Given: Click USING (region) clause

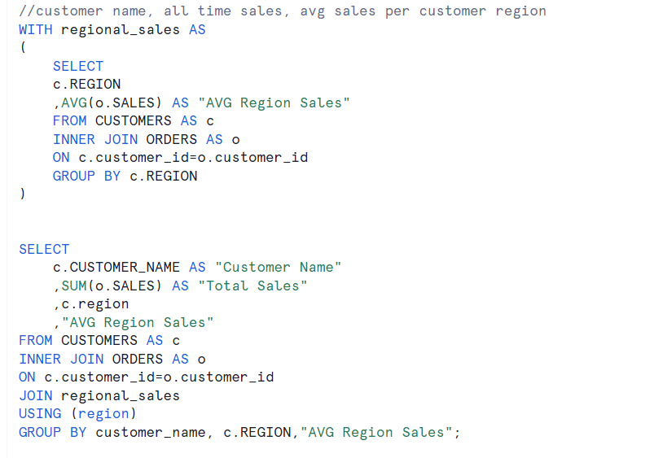Looking at the screenshot, I should click(77, 414).
